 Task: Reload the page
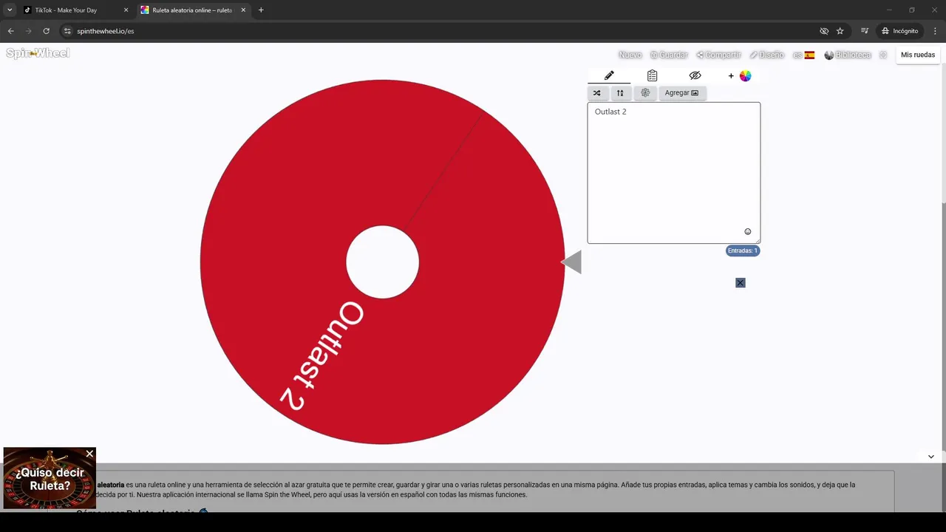46,31
